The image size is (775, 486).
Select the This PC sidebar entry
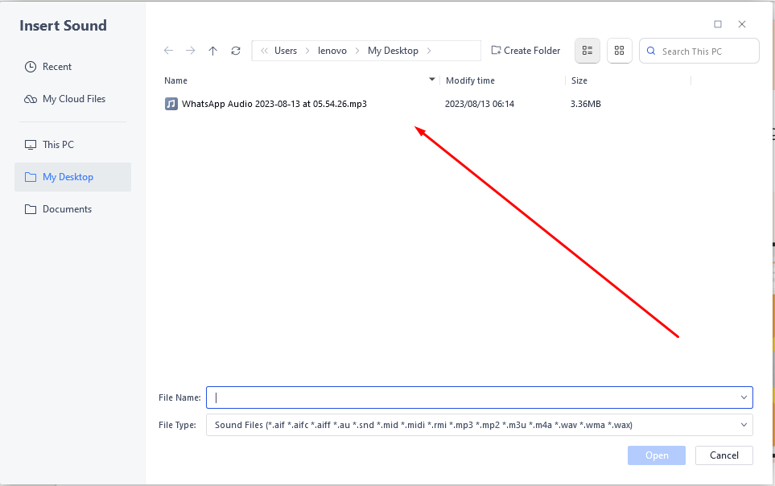[60, 144]
